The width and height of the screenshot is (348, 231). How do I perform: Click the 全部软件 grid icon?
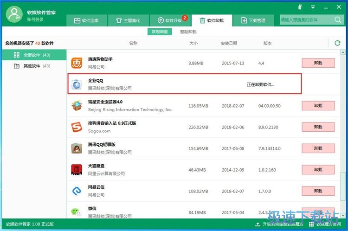point(17,55)
